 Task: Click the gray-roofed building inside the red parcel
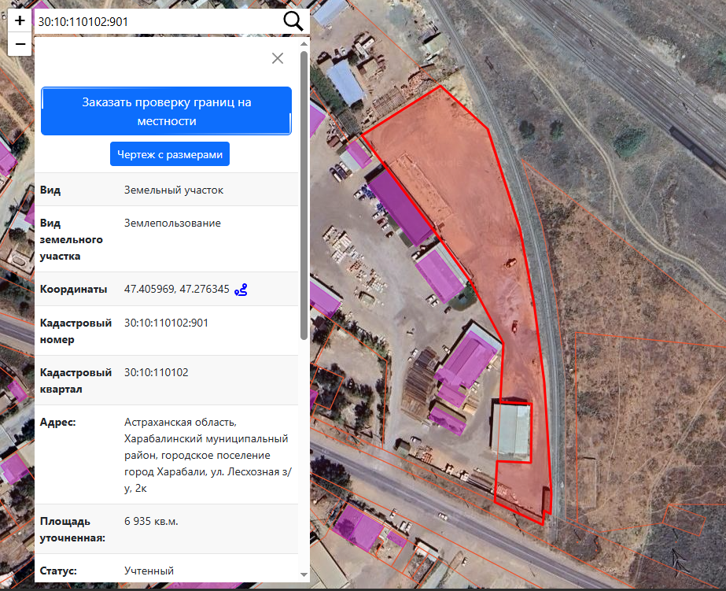(x=510, y=429)
